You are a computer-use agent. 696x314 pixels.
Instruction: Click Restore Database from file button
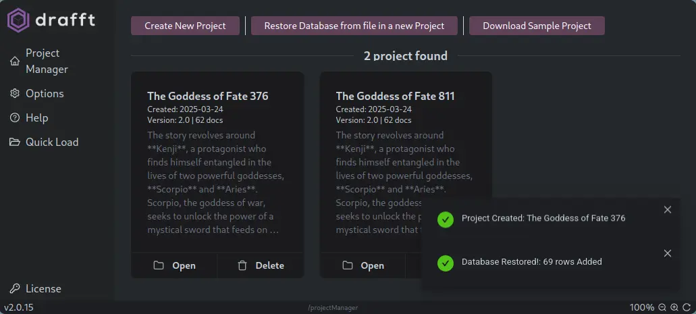(x=354, y=26)
